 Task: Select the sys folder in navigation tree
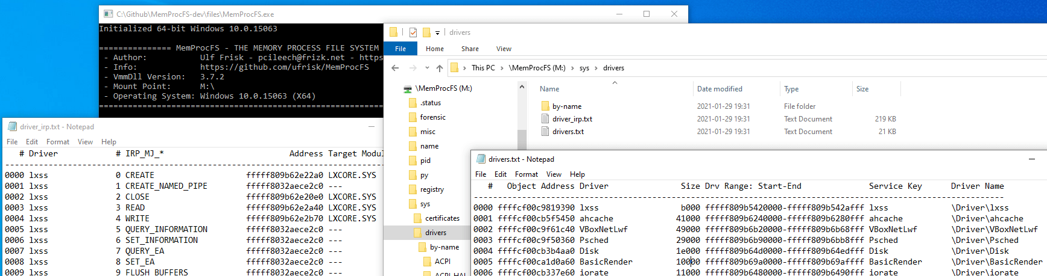[425, 204]
